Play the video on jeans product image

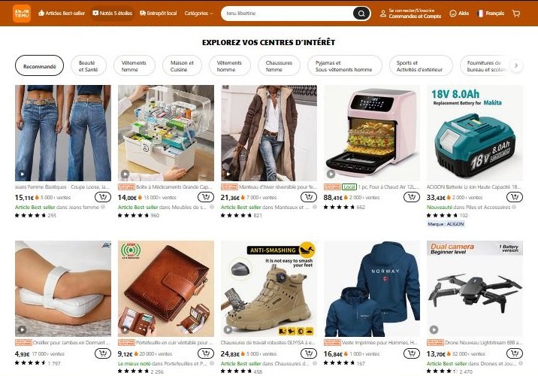(x=22, y=174)
